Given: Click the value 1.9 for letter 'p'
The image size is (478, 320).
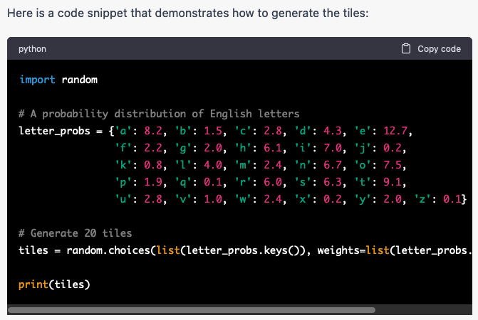Looking at the screenshot, I should click(x=153, y=182).
